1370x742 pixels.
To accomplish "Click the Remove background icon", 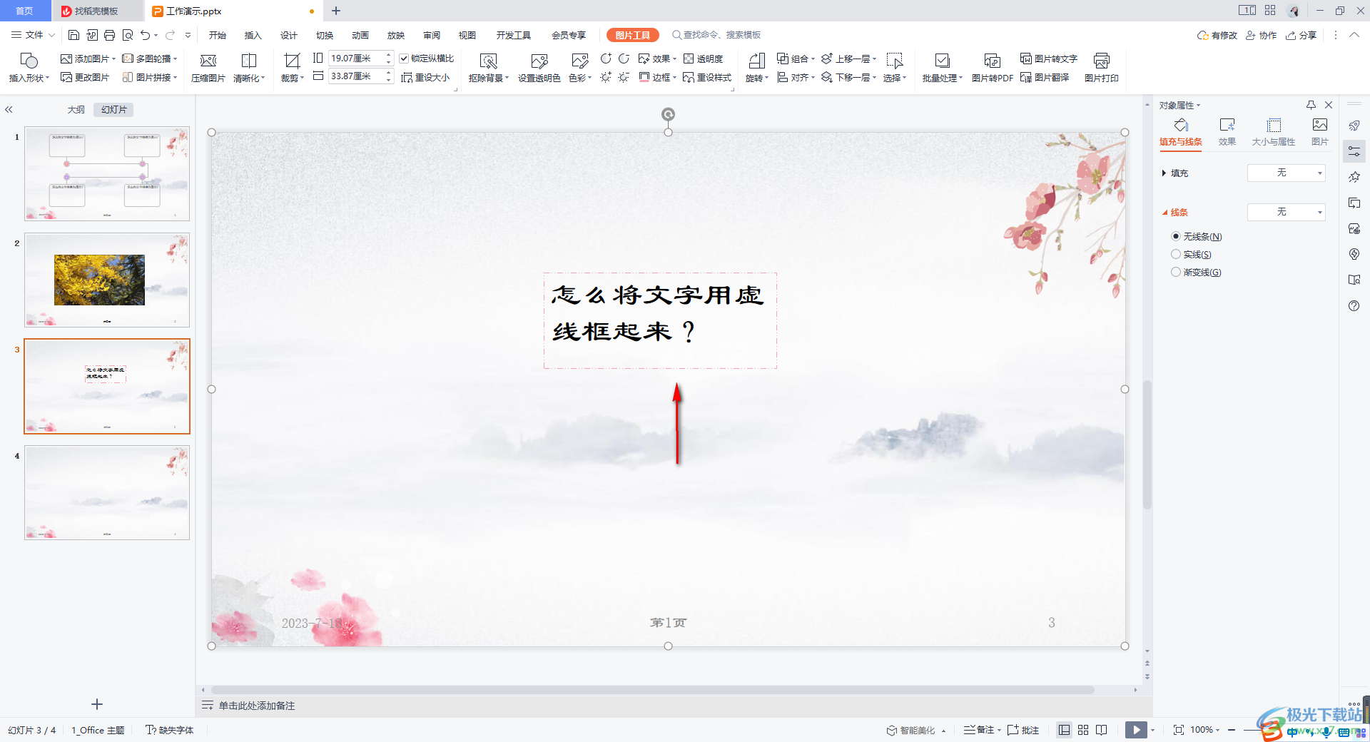I will tap(489, 68).
